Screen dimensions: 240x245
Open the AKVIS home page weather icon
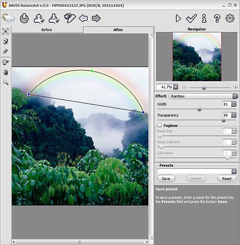8,18
